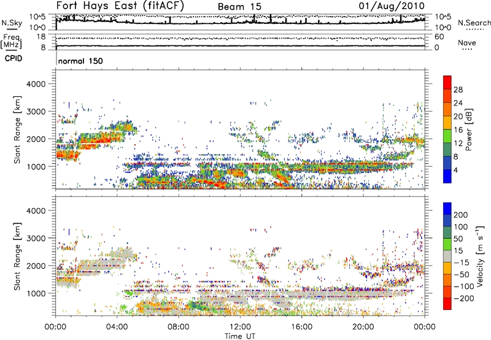Click the 'Freq. [MHz]' axis label

tap(11, 42)
